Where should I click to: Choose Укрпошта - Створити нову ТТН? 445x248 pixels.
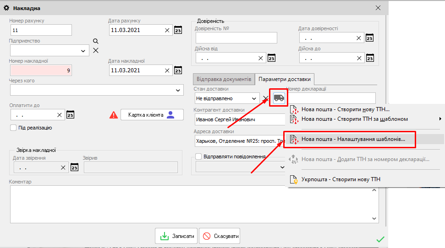coord(341,179)
